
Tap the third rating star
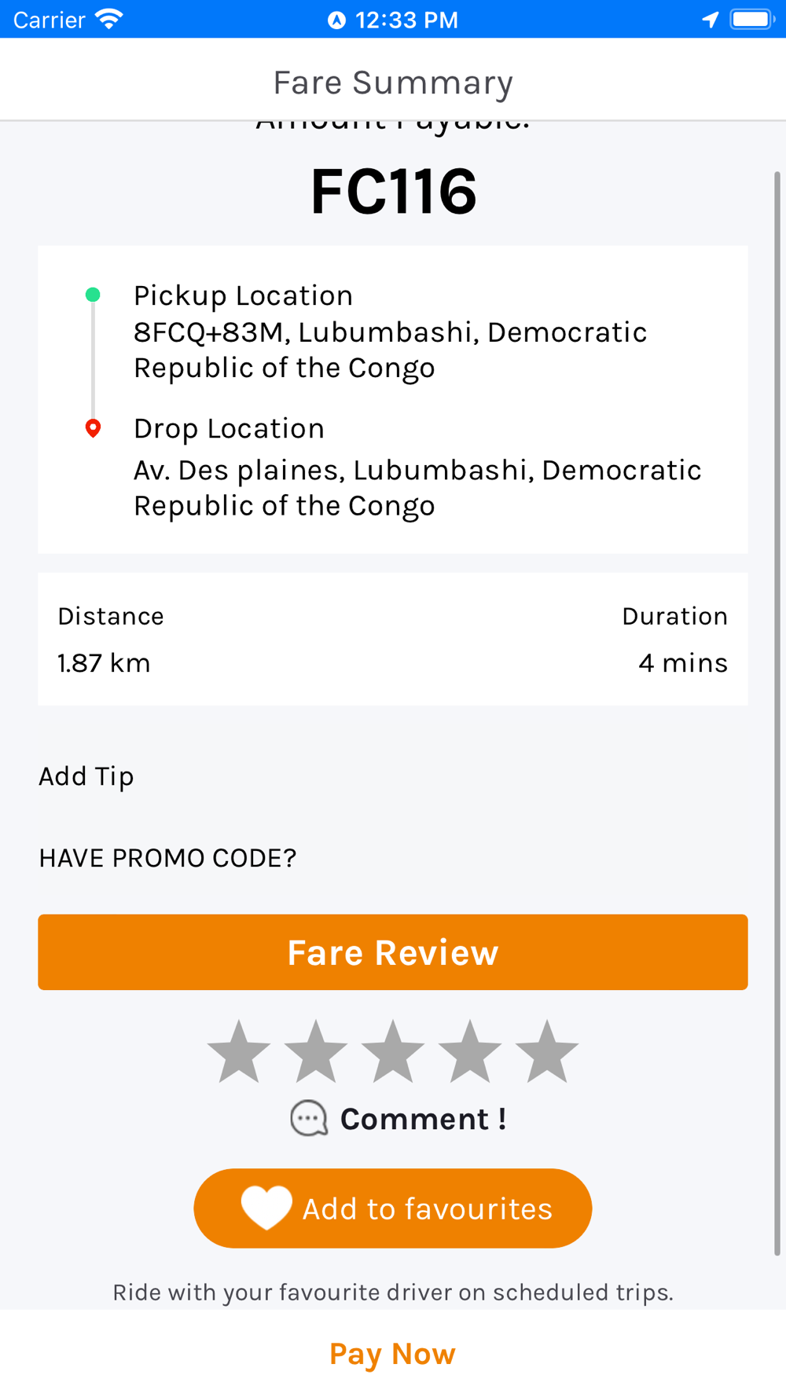tap(393, 1053)
